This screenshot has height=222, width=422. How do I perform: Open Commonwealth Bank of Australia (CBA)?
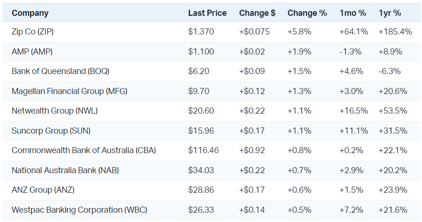pos(84,150)
